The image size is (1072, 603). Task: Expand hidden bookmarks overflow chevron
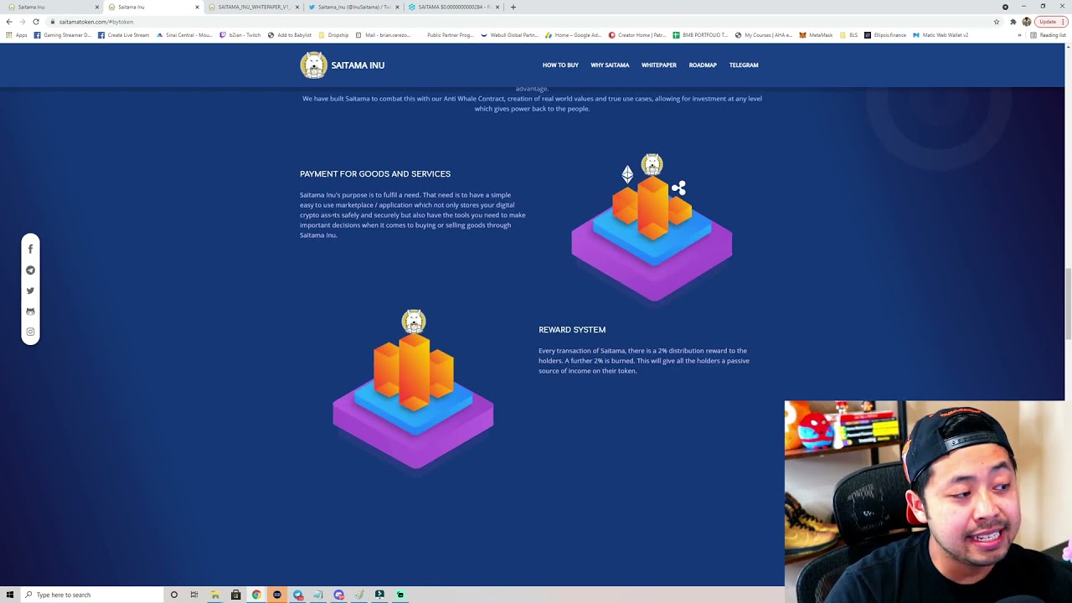click(x=1019, y=35)
